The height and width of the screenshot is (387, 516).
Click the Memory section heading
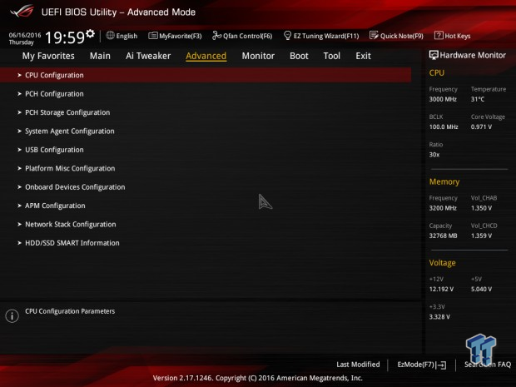[x=444, y=182]
